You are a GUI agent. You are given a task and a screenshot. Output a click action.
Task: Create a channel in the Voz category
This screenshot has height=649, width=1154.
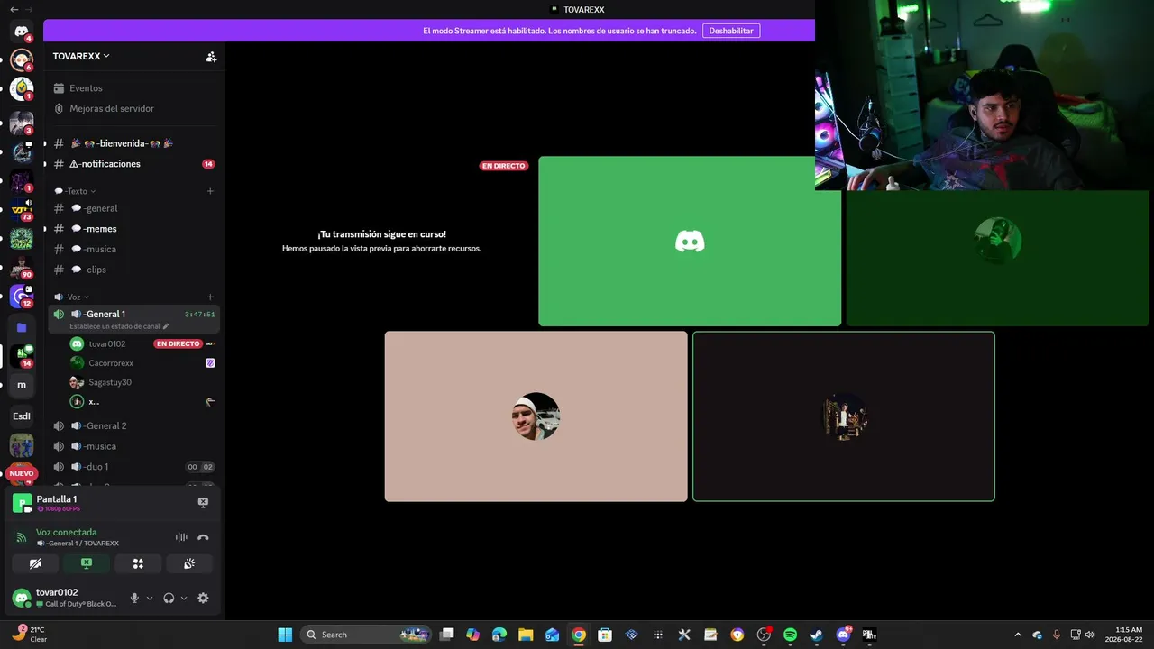coord(210,297)
